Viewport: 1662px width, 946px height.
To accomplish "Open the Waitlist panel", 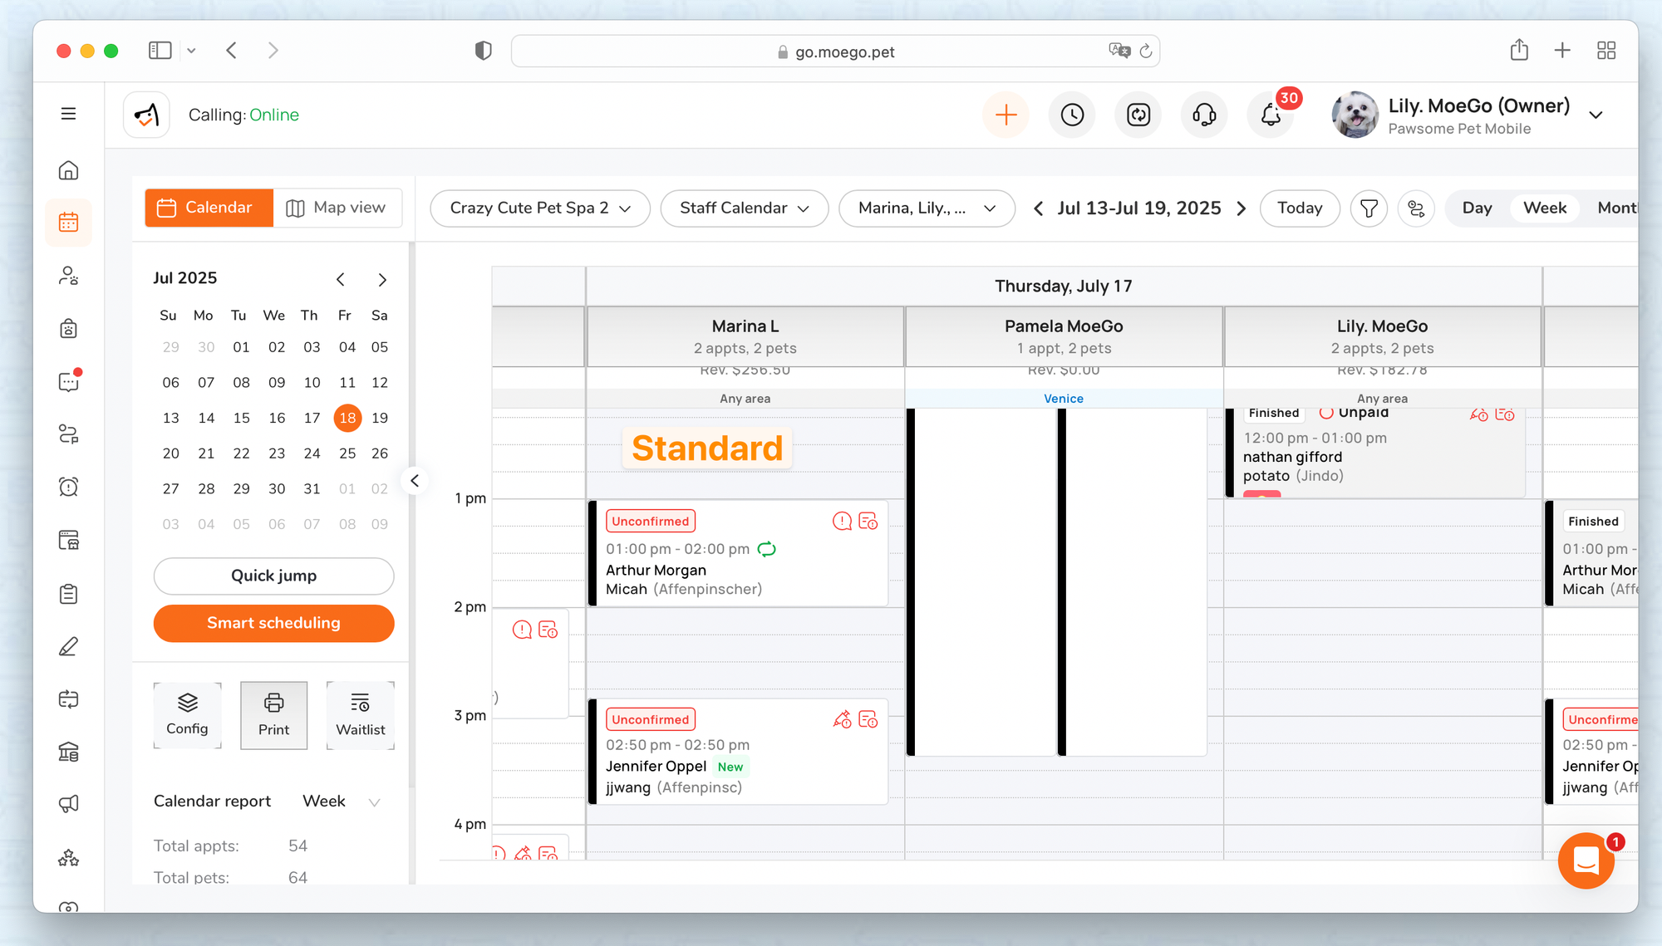I will point(360,715).
